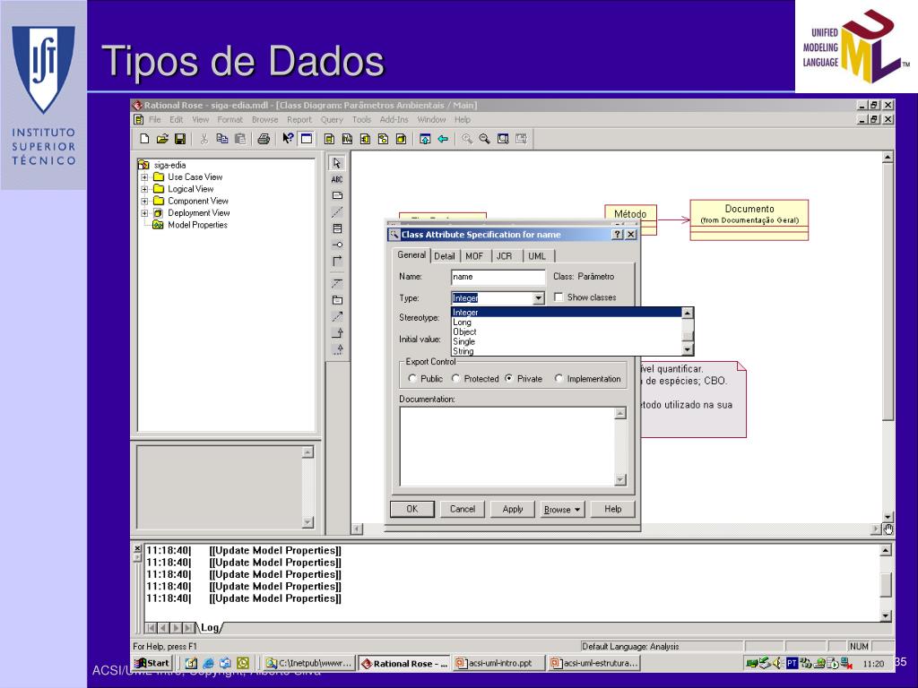
Task: Open the Browse button dropdown
Action: pyautogui.click(x=563, y=509)
